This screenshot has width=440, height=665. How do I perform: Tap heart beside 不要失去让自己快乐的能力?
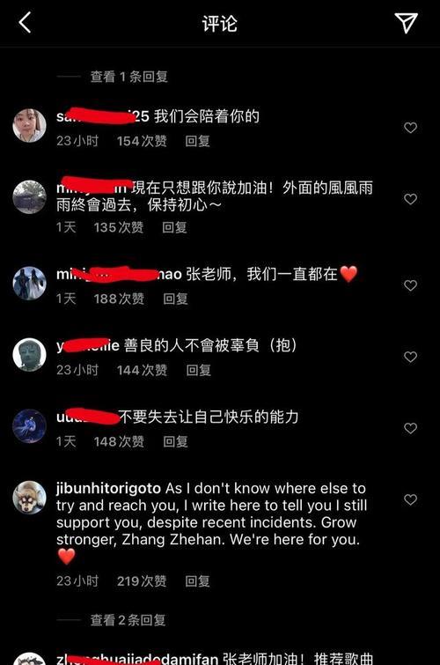click(410, 428)
